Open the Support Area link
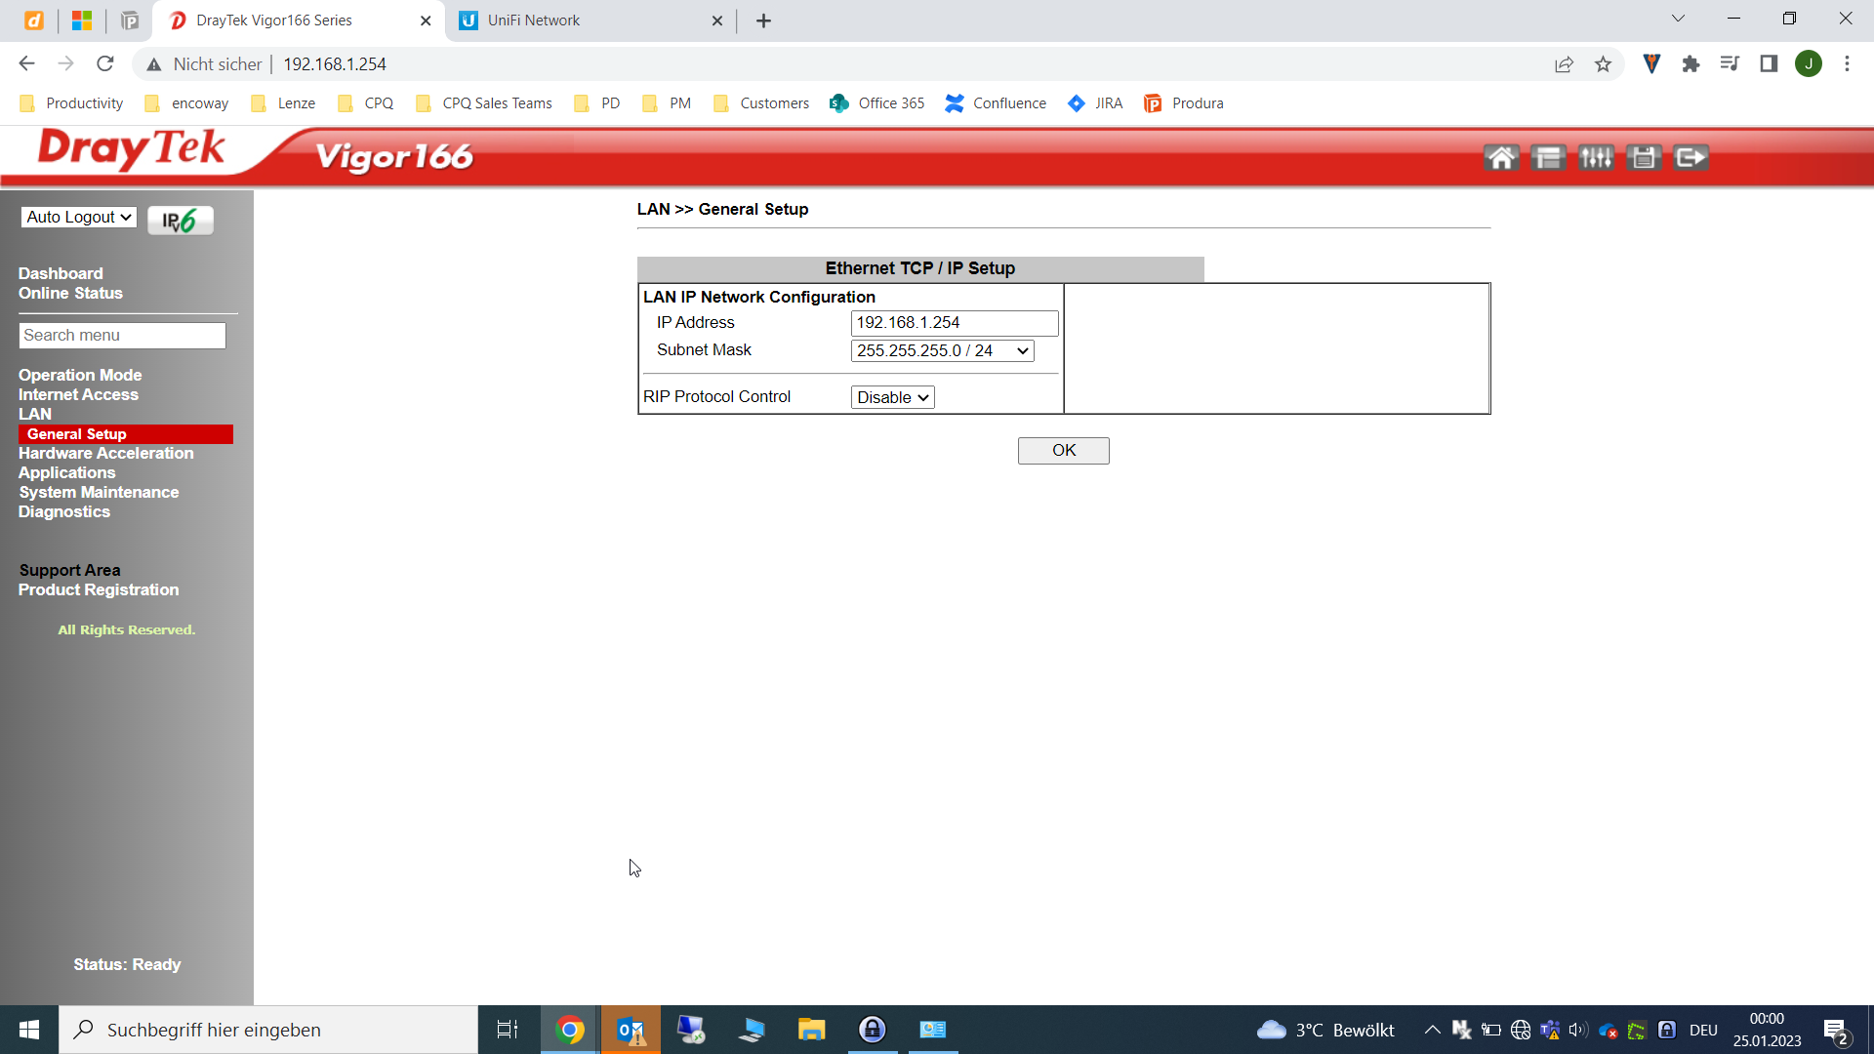Viewport: 1874px width, 1054px height. click(x=69, y=570)
